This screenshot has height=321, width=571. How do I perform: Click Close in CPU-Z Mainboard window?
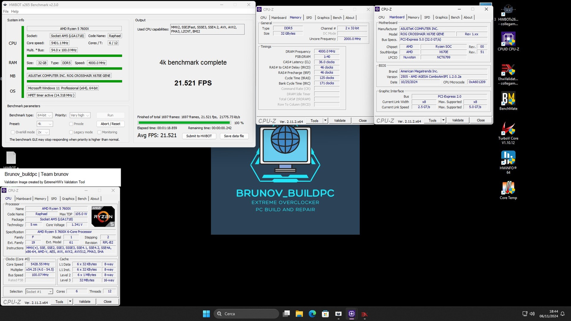coord(481,120)
